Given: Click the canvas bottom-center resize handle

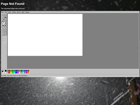Looking at the screenshot, I should [x=45, y=56].
